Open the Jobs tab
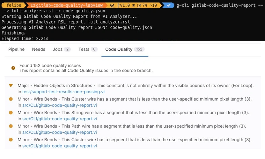 [62, 49]
